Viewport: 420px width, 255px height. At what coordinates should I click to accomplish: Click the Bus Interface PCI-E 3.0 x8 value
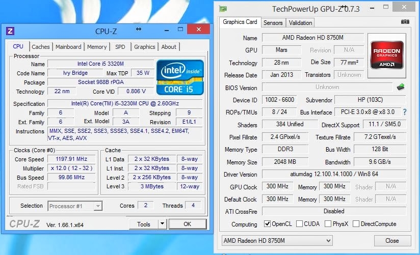pos(368,112)
